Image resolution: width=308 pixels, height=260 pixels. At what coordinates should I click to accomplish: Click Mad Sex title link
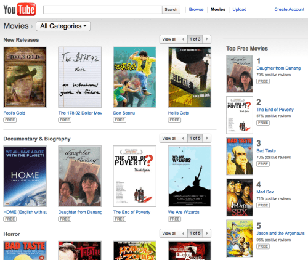click(265, 192)
